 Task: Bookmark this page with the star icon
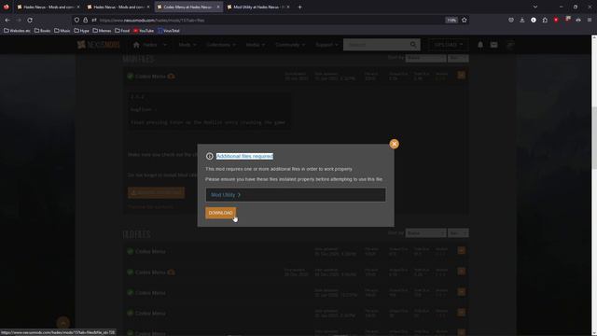465,20
